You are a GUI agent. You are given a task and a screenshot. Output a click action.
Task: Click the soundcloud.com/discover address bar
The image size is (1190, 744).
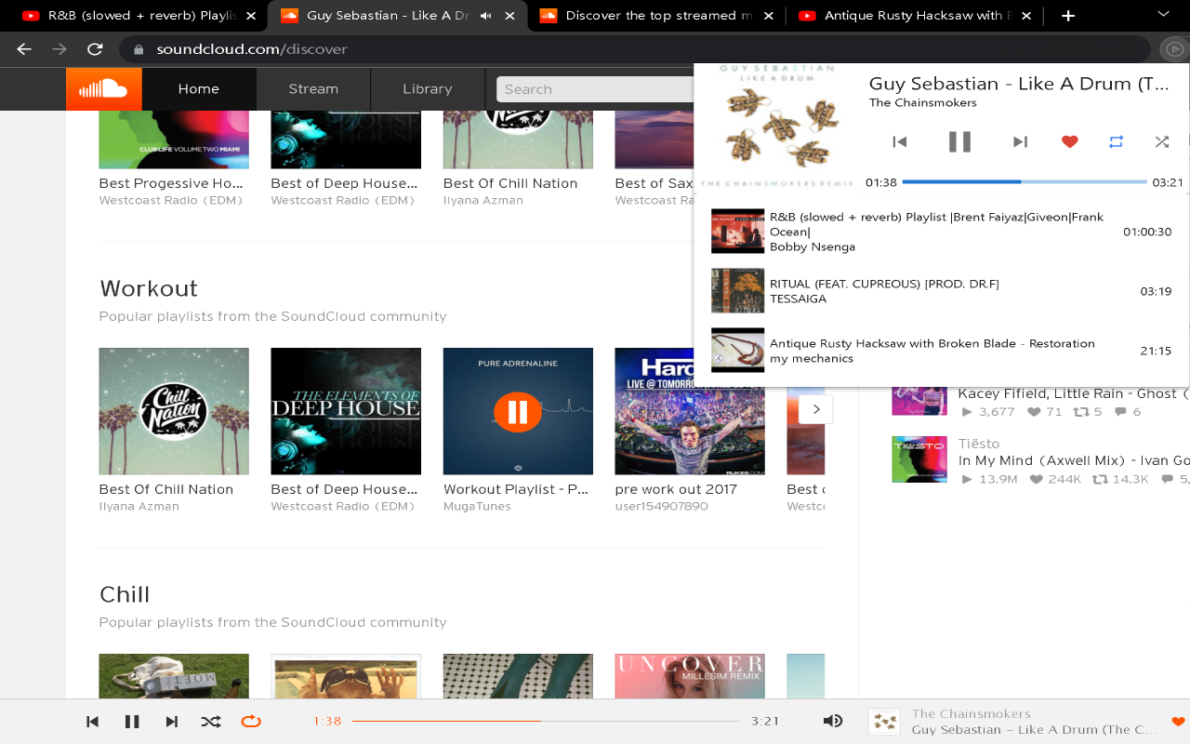tap(635, 49)
